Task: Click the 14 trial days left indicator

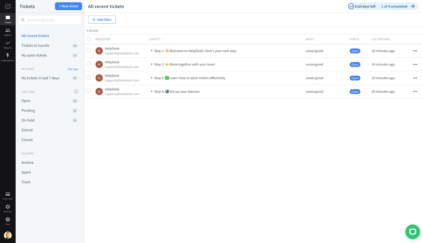Action: tap(362, 6)
